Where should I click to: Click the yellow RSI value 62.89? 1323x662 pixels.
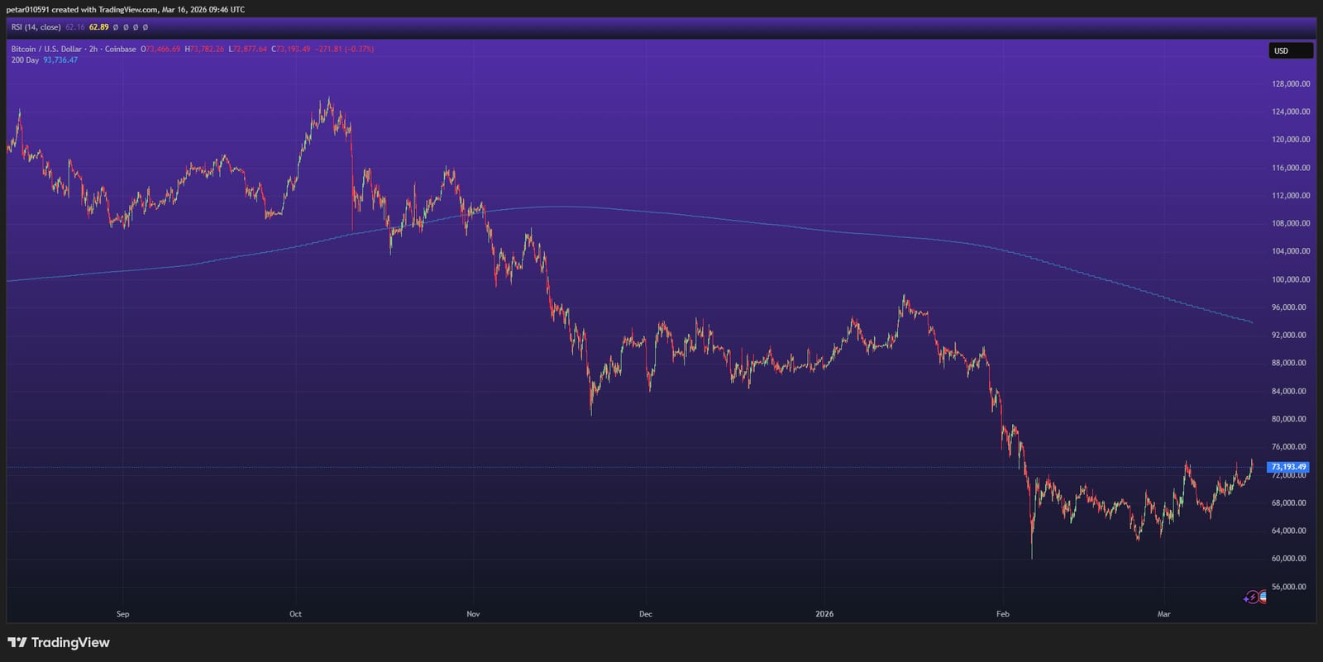tap(98, 27)
